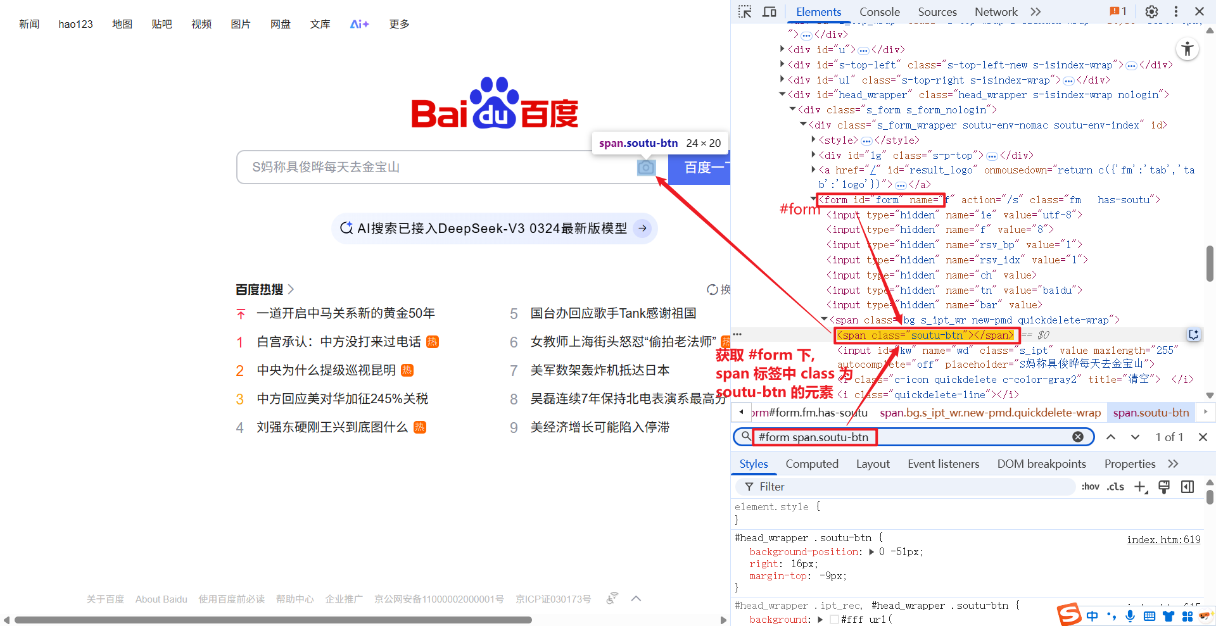Toggle the .cls element classes button

coord(1115,486)
